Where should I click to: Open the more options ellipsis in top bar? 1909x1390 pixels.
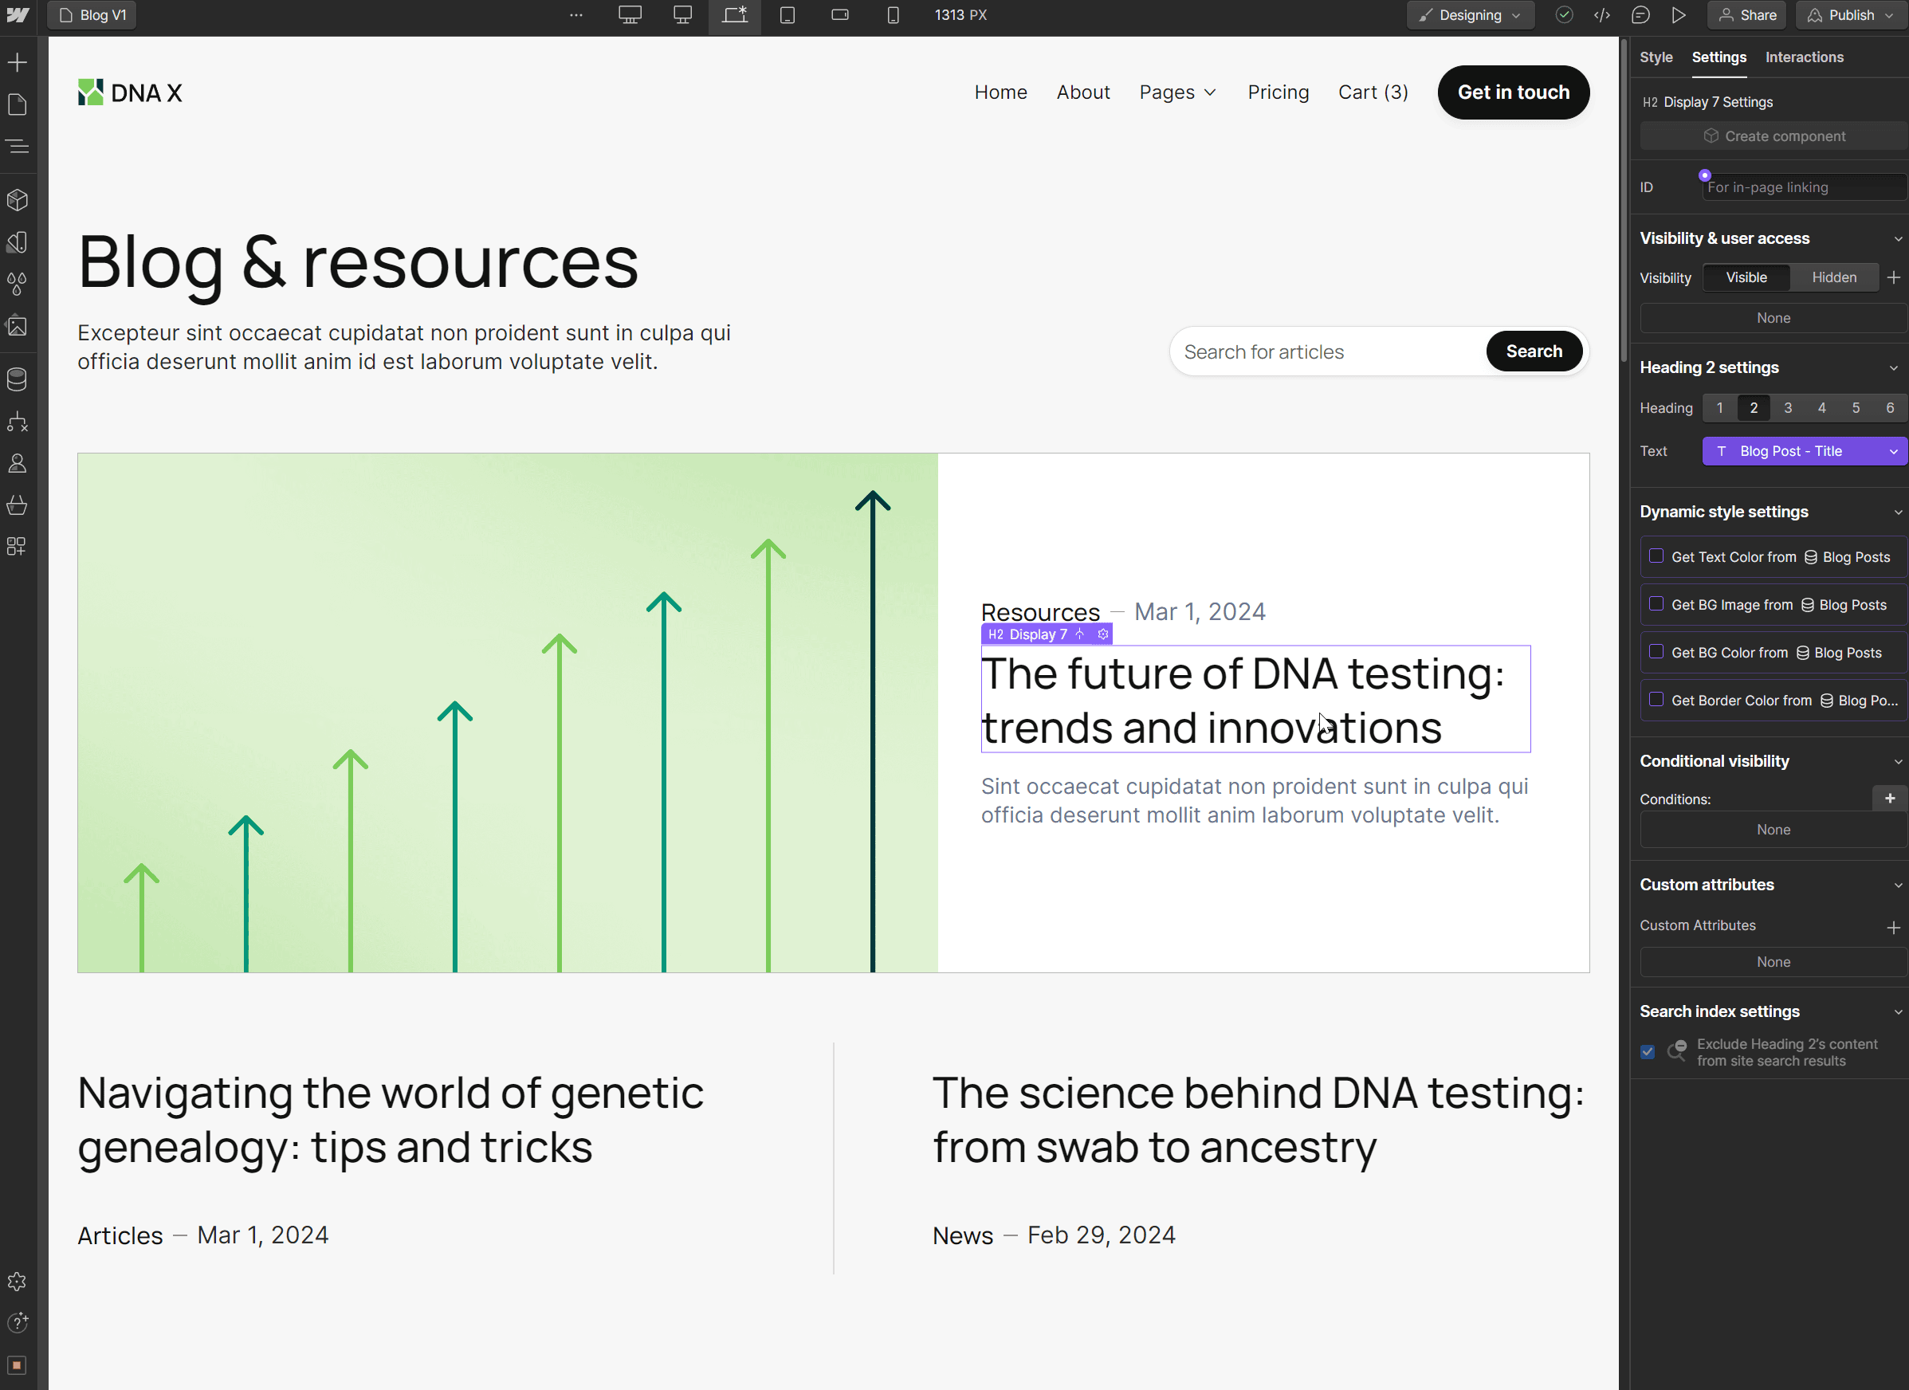pyautogui.click(x=576, y=15)
